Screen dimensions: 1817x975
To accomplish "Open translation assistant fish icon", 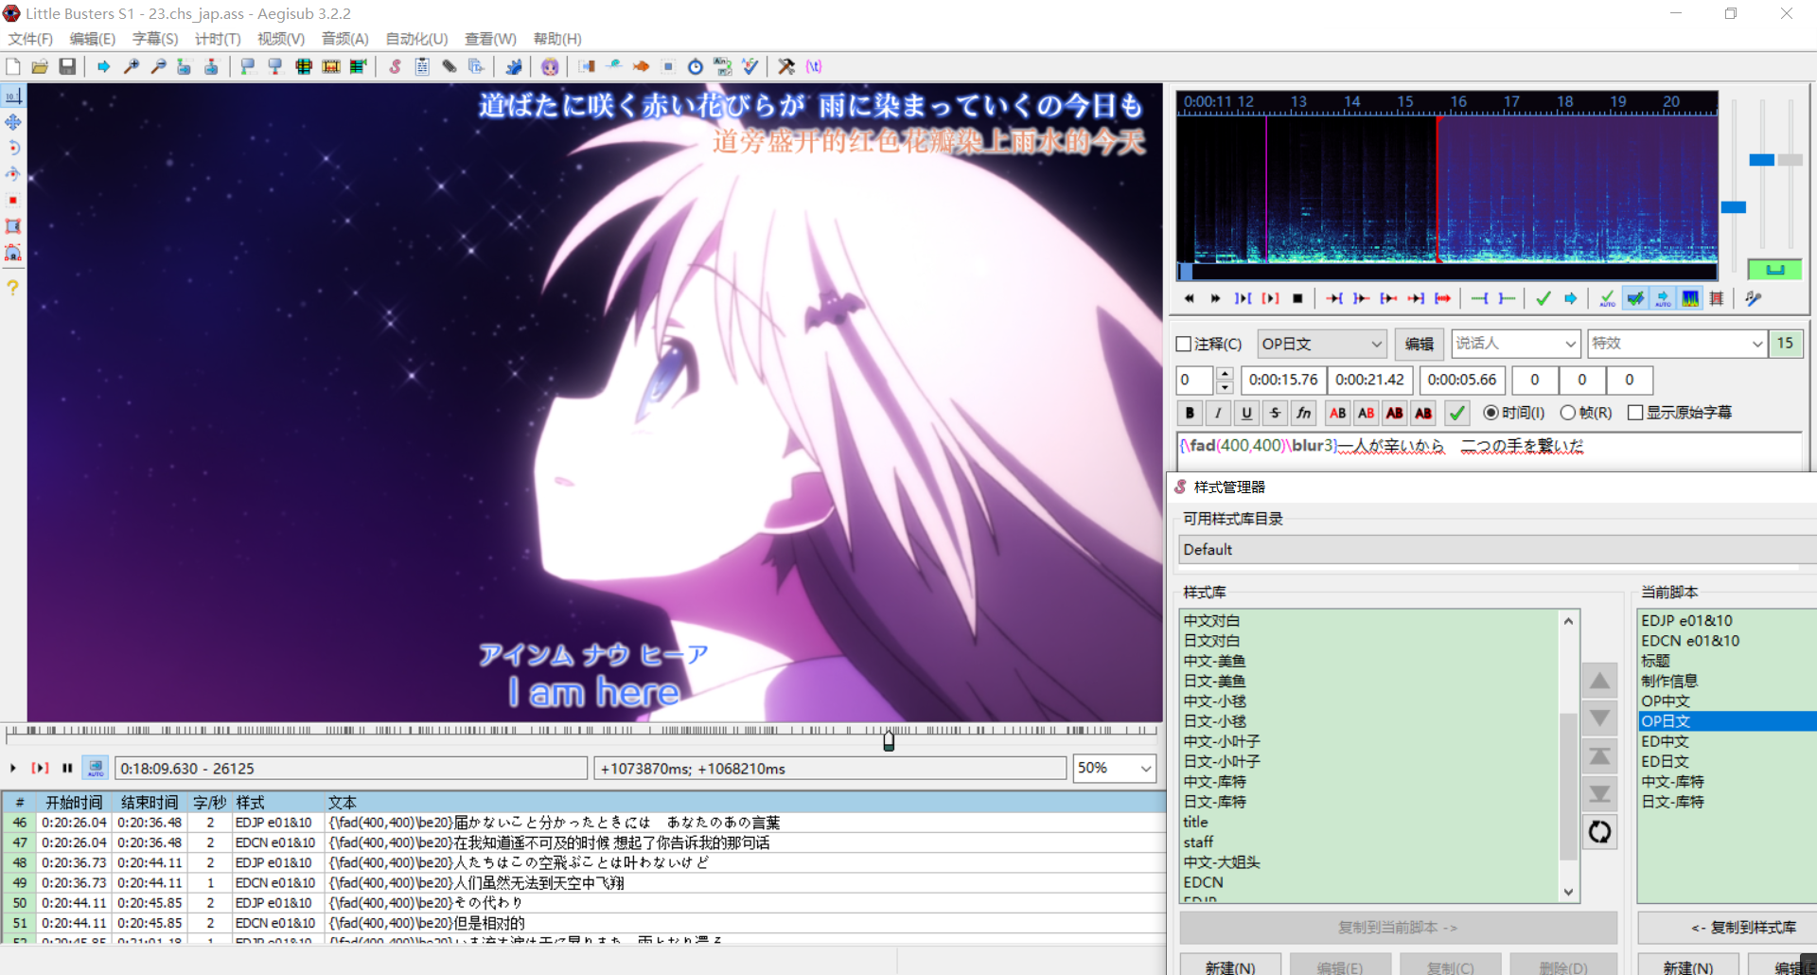I will click(x=641, y=66).
